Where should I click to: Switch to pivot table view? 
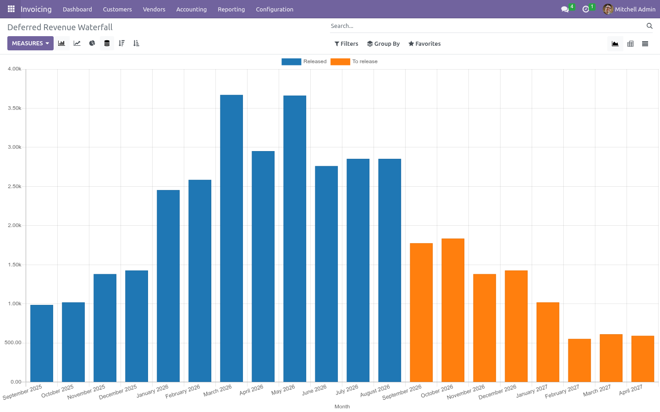click(x=630, y=44)
